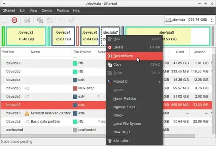Click the green ntfs color swatch for /dev/sda2
This screenshot has width=216, height=146.
coord(75,63)
